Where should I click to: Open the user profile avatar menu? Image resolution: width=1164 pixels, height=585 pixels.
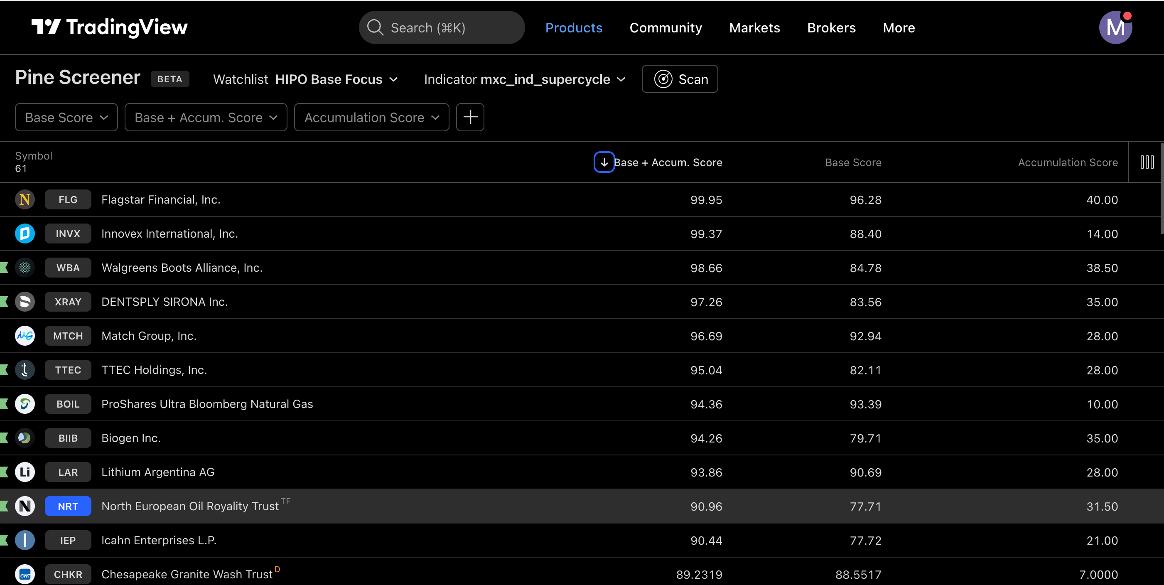(1115, 27)
